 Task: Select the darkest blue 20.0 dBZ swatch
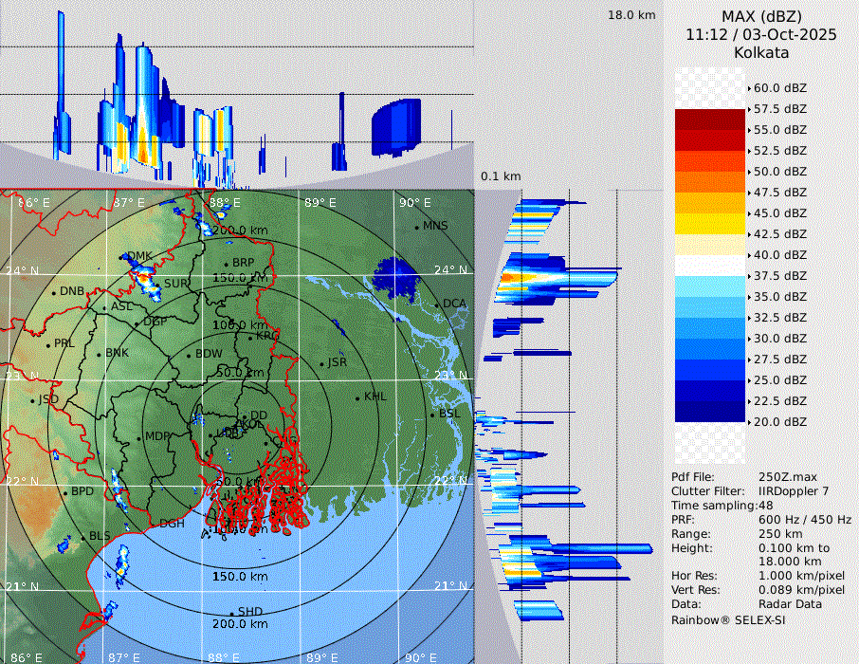coord(710,411)
